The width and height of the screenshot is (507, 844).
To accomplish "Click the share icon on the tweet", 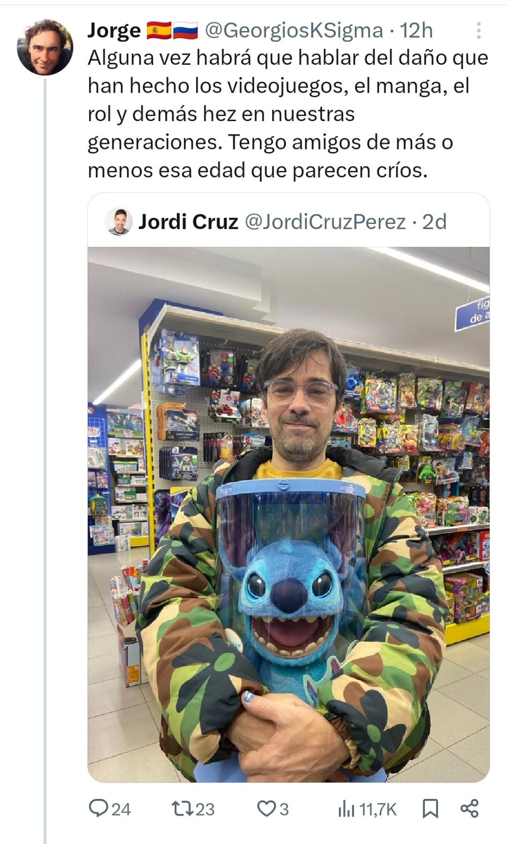I will pos(469,809).
